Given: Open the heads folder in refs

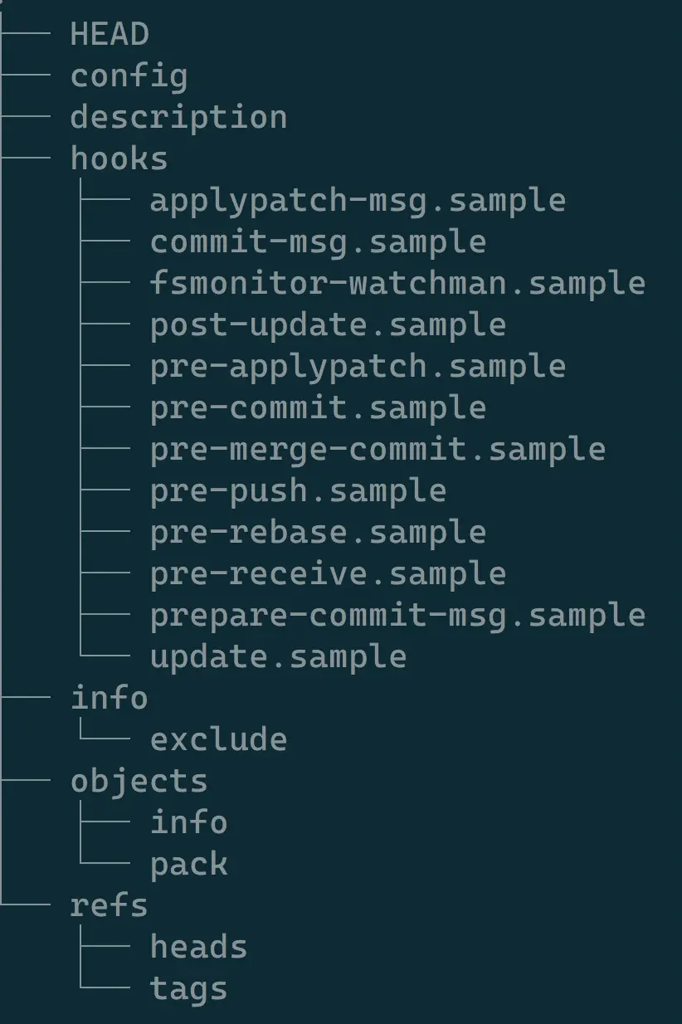Looking at the screenshot, I should pos(198,948).
